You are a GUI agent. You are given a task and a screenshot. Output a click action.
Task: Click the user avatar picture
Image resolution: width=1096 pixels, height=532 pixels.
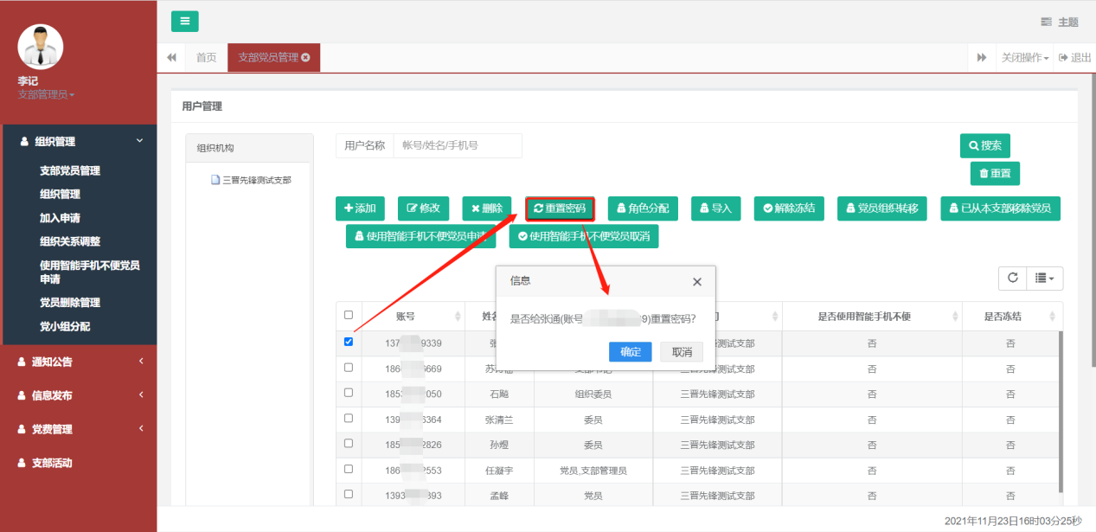point(40,47)
